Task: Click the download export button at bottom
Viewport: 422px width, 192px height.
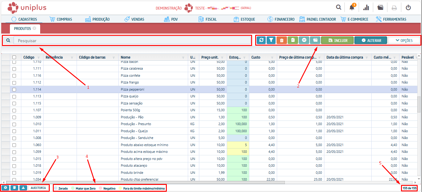Action: tap(23, 188)
